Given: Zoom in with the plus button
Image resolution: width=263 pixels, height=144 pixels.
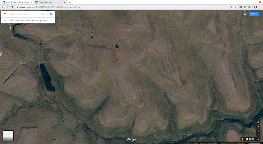Looking at the screenshot, I should (x=258, y=131).
